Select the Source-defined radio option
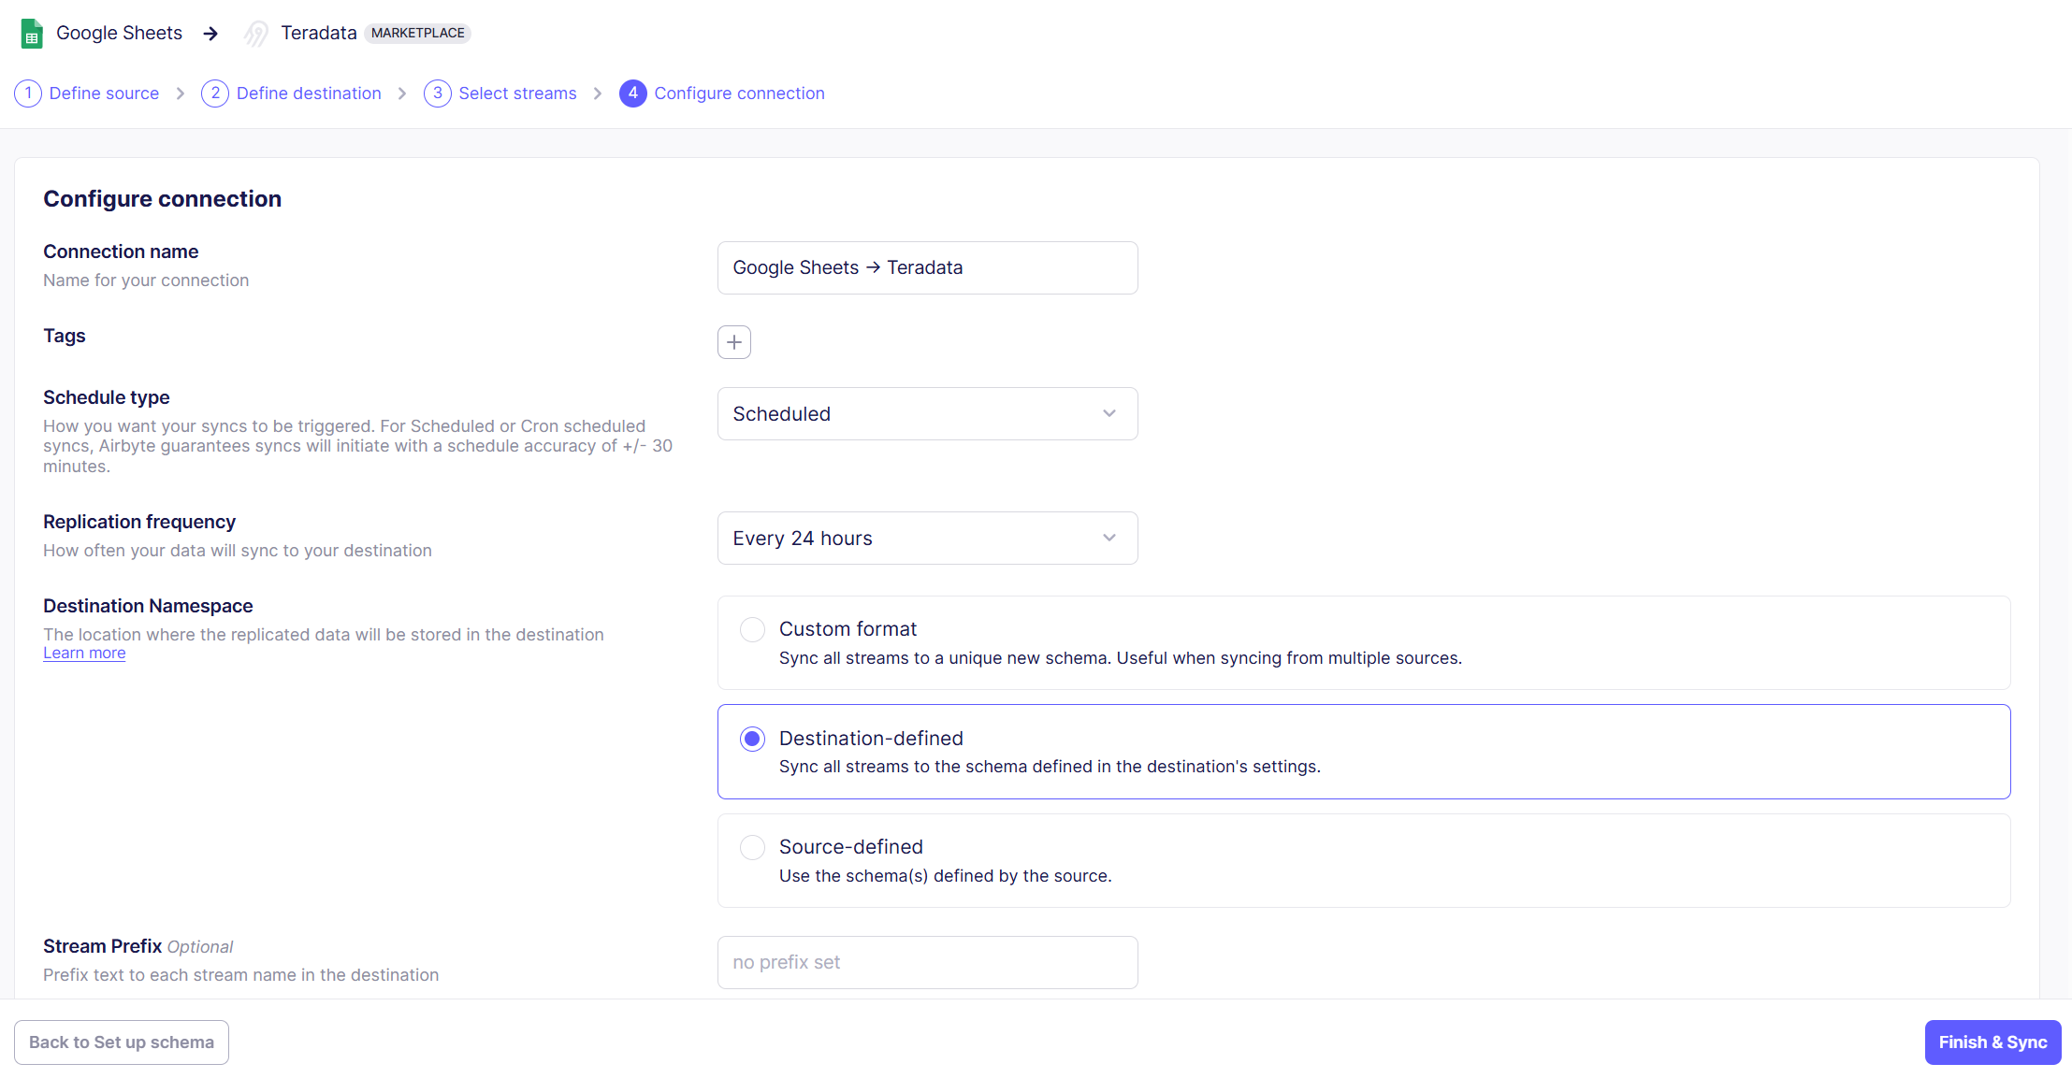This screenshot has height=1078, width=2072. pyautogui.click(x=753, y=847)
